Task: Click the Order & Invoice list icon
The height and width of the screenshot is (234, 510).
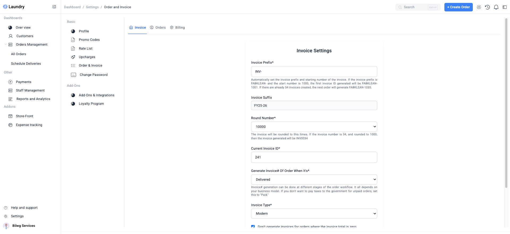Action: (x=73, y=66)
